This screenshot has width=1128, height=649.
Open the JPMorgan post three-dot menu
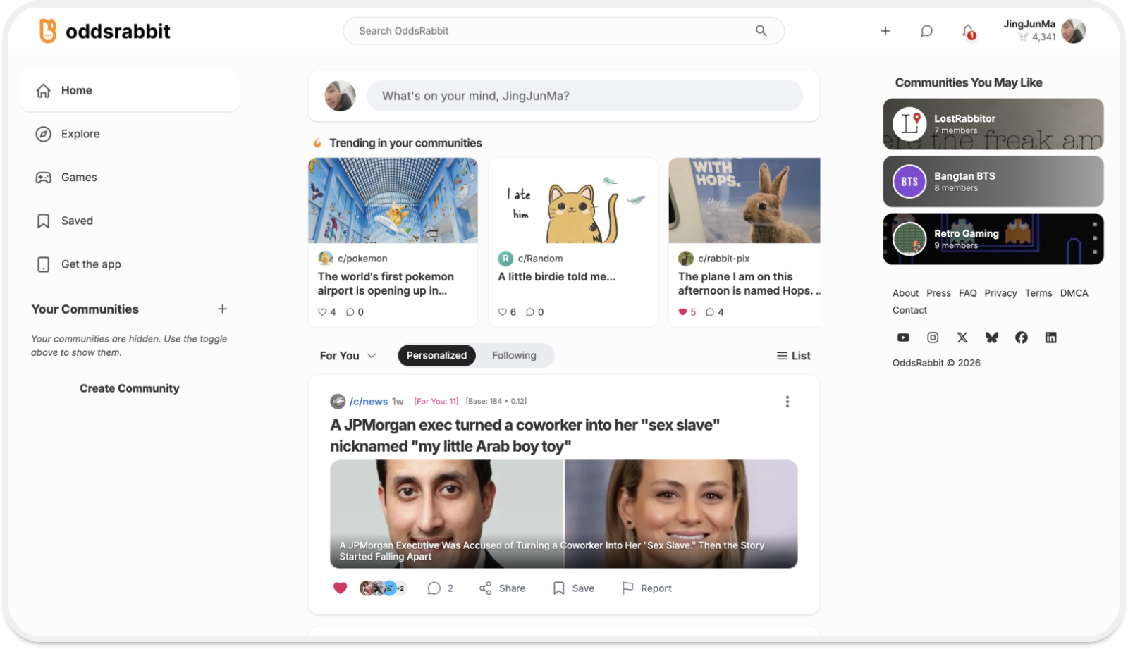point(787,402)
